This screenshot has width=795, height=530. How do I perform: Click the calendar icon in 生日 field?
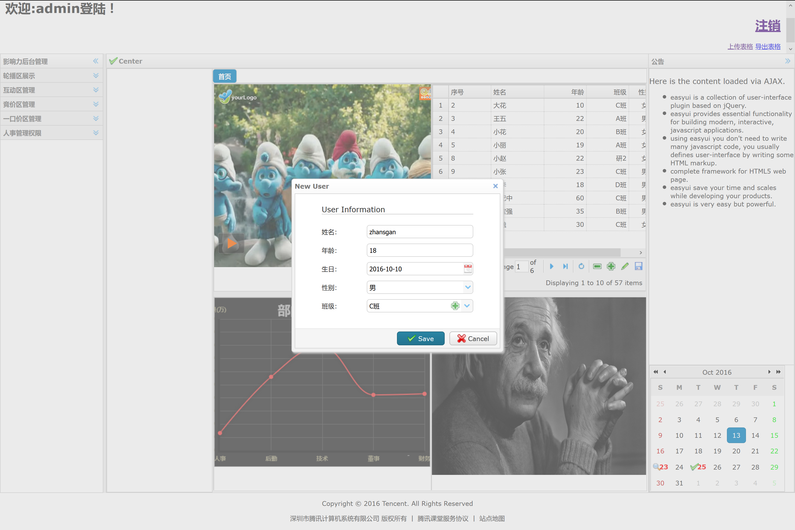pos(467,269)
